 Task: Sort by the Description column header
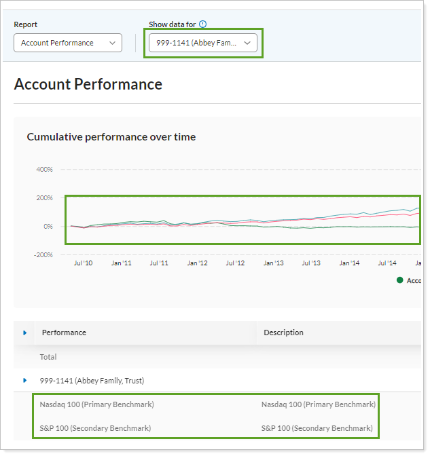point(283,332)
